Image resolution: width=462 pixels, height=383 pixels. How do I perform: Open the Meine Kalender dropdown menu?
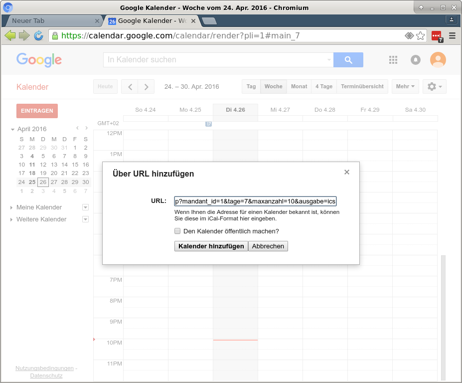(x=85, y=207)
